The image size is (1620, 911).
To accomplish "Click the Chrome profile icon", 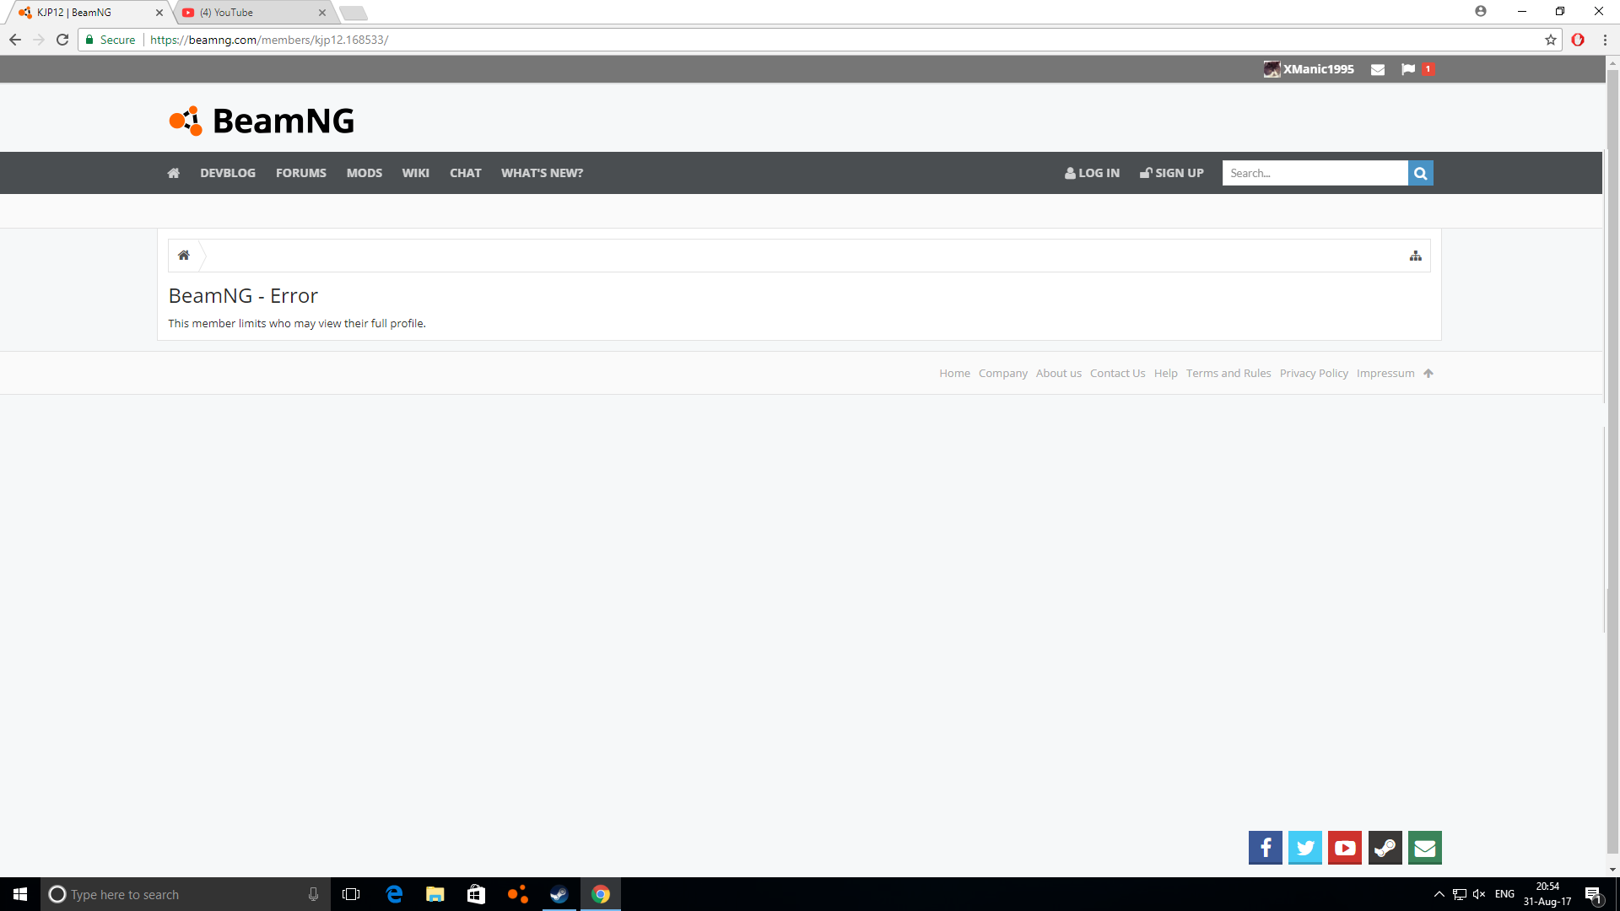I will point(1481,12).
